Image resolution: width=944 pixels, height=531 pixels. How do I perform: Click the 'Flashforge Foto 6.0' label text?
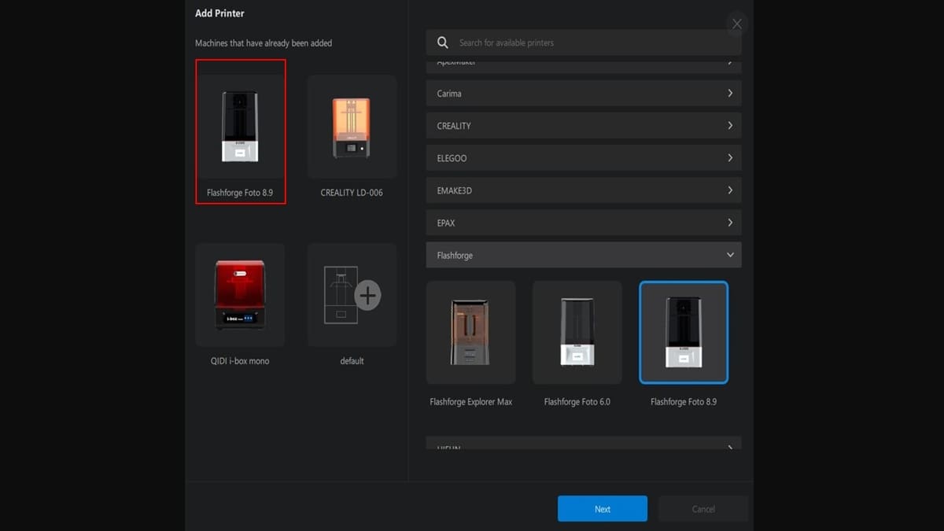point(577,402)
